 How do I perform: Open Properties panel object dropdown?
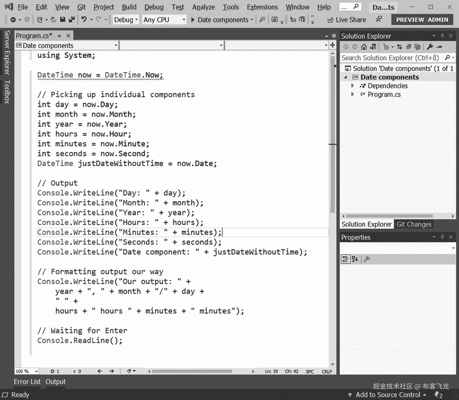(398, 248)
